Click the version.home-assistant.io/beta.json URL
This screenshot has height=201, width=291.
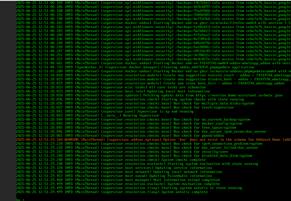239,95
